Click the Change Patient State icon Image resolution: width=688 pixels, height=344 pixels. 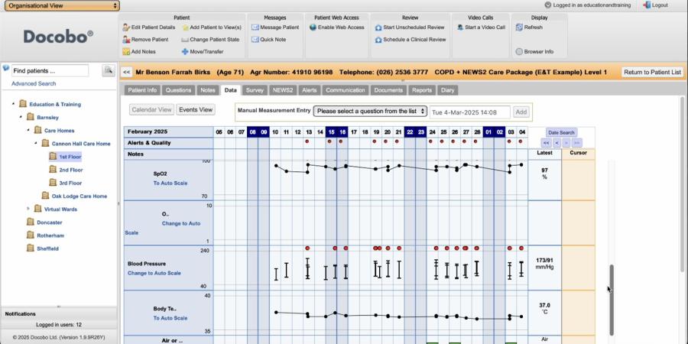click(185, 40)
